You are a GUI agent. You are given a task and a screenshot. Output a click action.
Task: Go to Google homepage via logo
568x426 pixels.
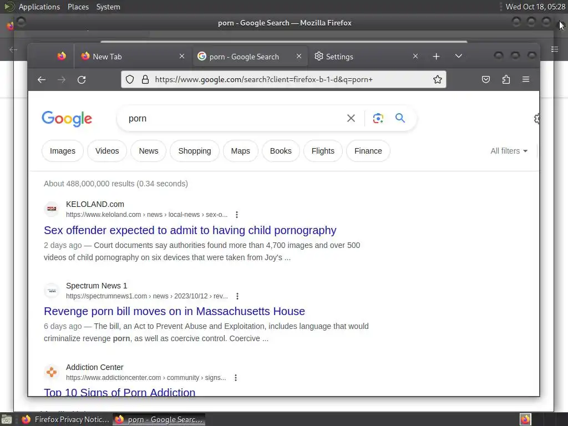pos(67,119)
